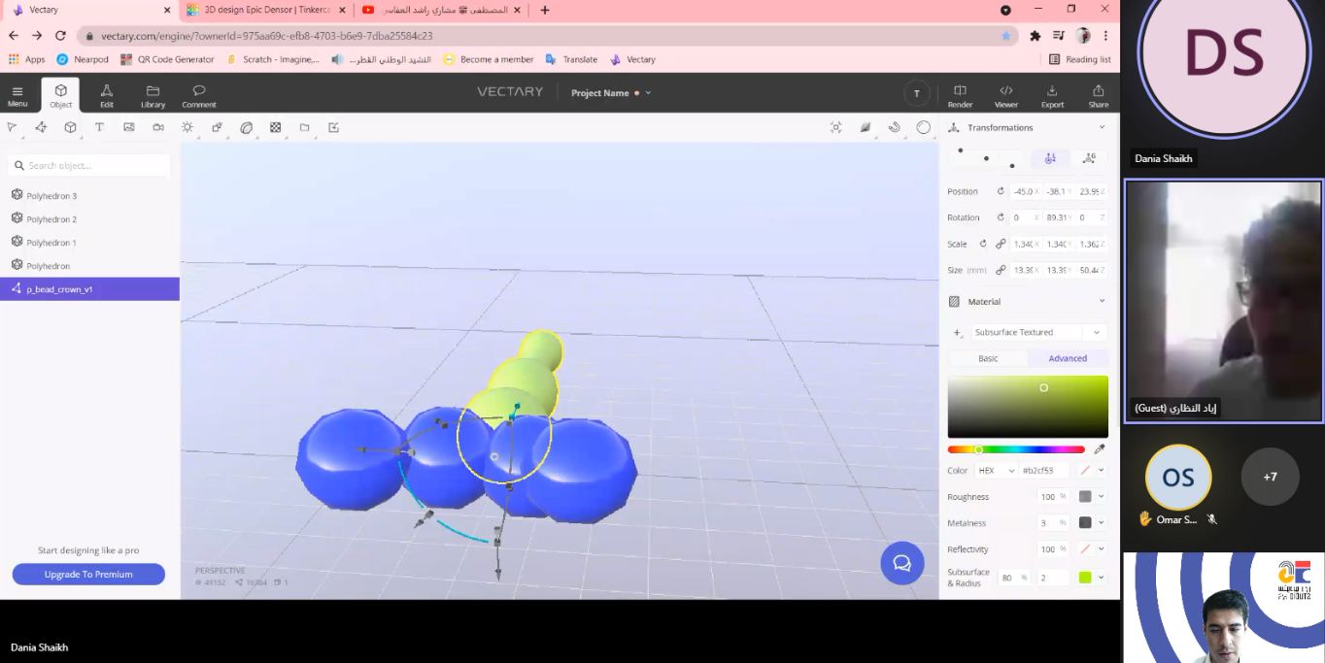Pick a shade in the color gradient box
1325x663 pixels.
(x=1028, y=407)
